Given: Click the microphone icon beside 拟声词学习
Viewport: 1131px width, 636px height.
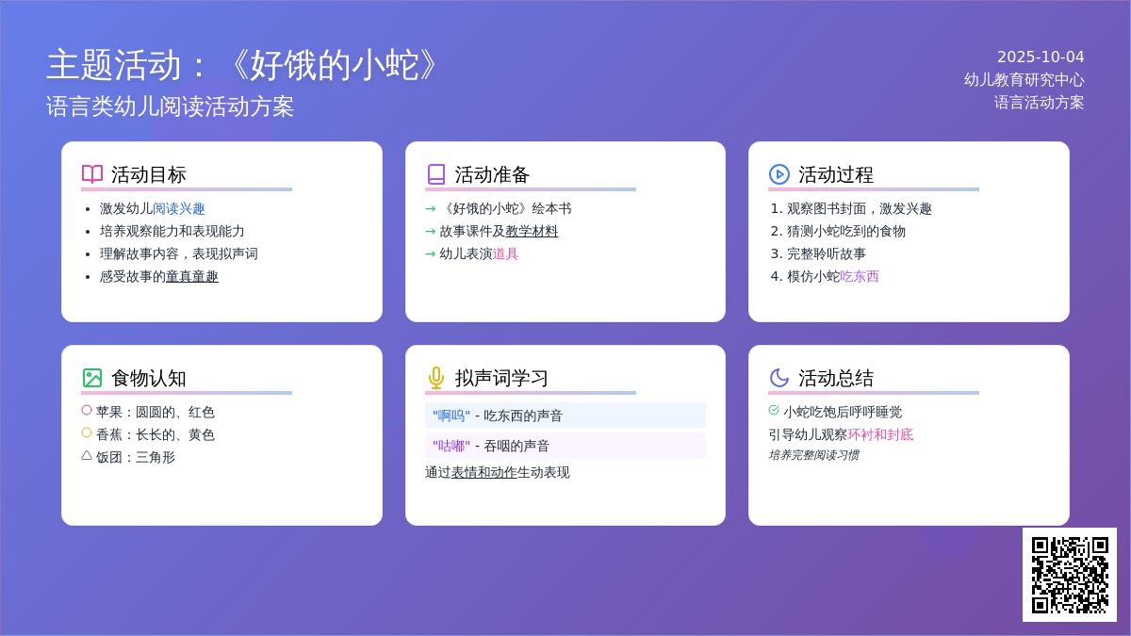Looking at the screenshot, I should pos(435,378).
